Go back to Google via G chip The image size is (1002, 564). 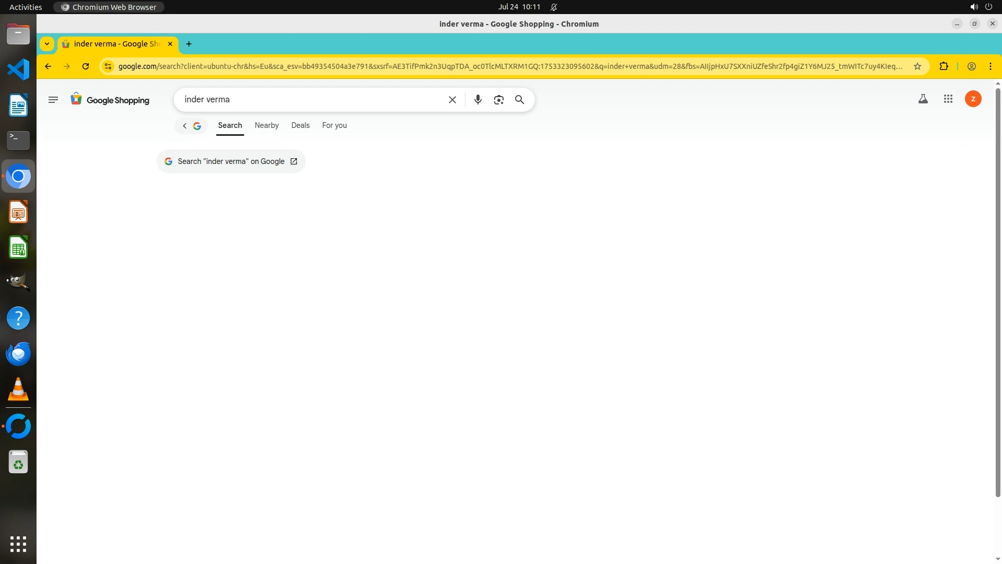coord(191,126)
